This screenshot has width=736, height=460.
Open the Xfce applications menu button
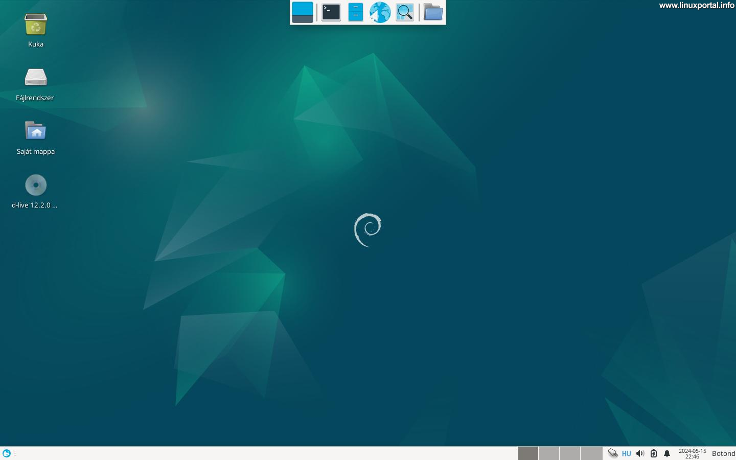pos(7,453)
